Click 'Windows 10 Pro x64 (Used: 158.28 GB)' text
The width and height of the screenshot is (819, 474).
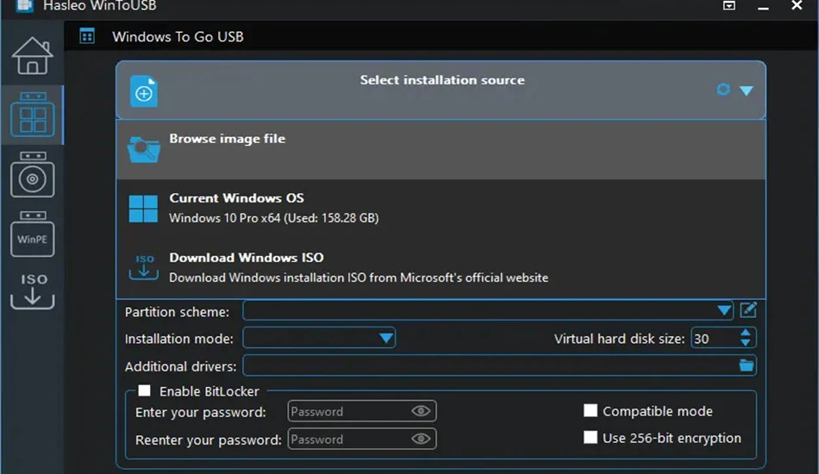tap(273, 218)
